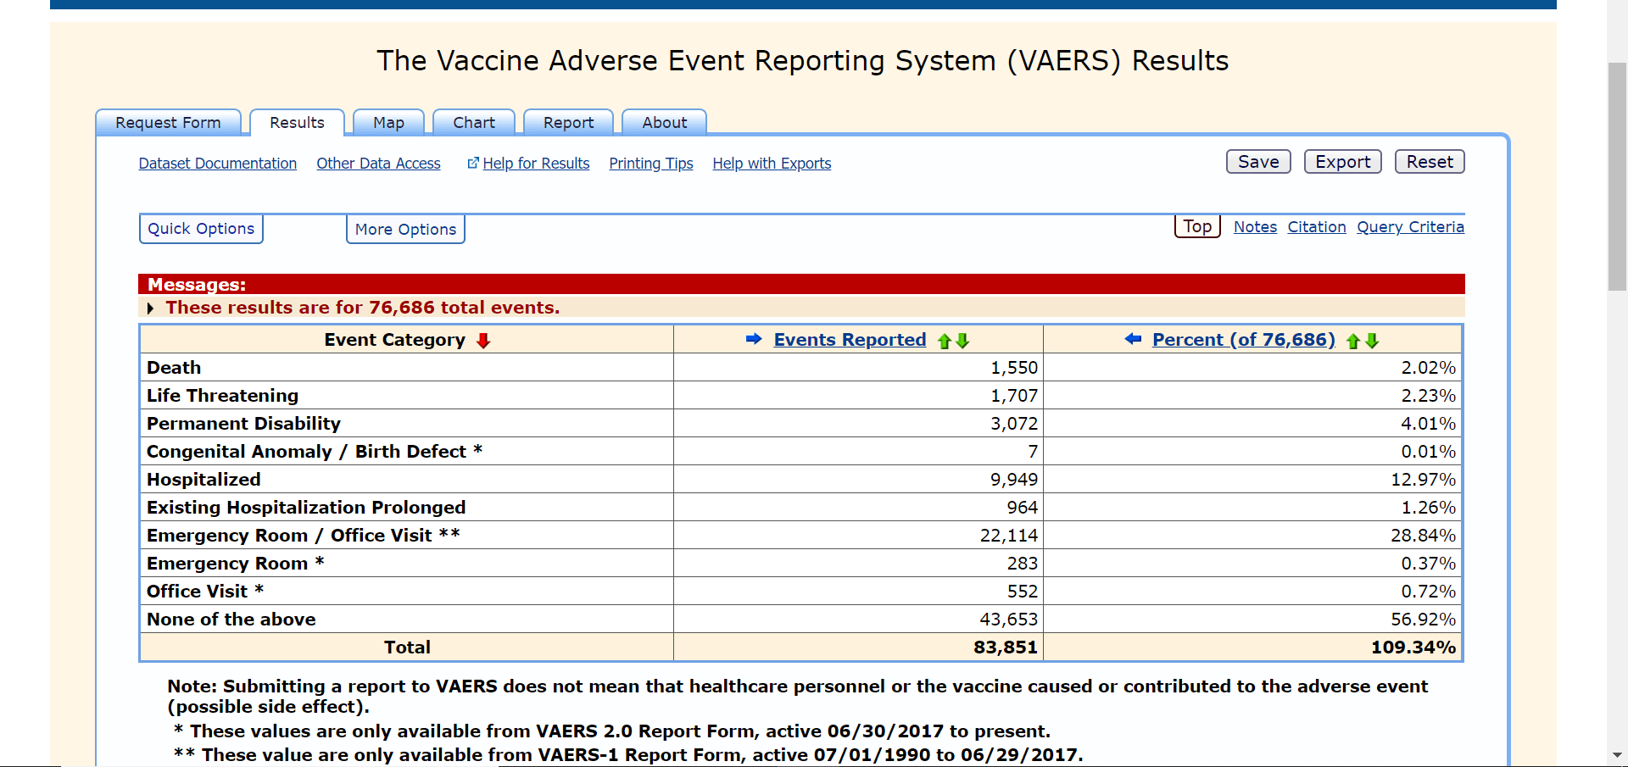Open Dataset Documentation link

pos(218,164)
